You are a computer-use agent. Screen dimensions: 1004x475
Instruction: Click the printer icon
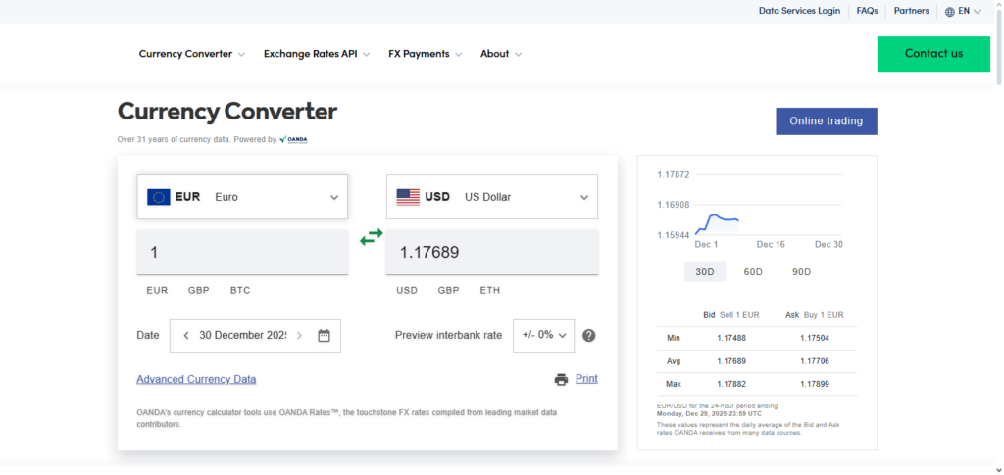561,380
